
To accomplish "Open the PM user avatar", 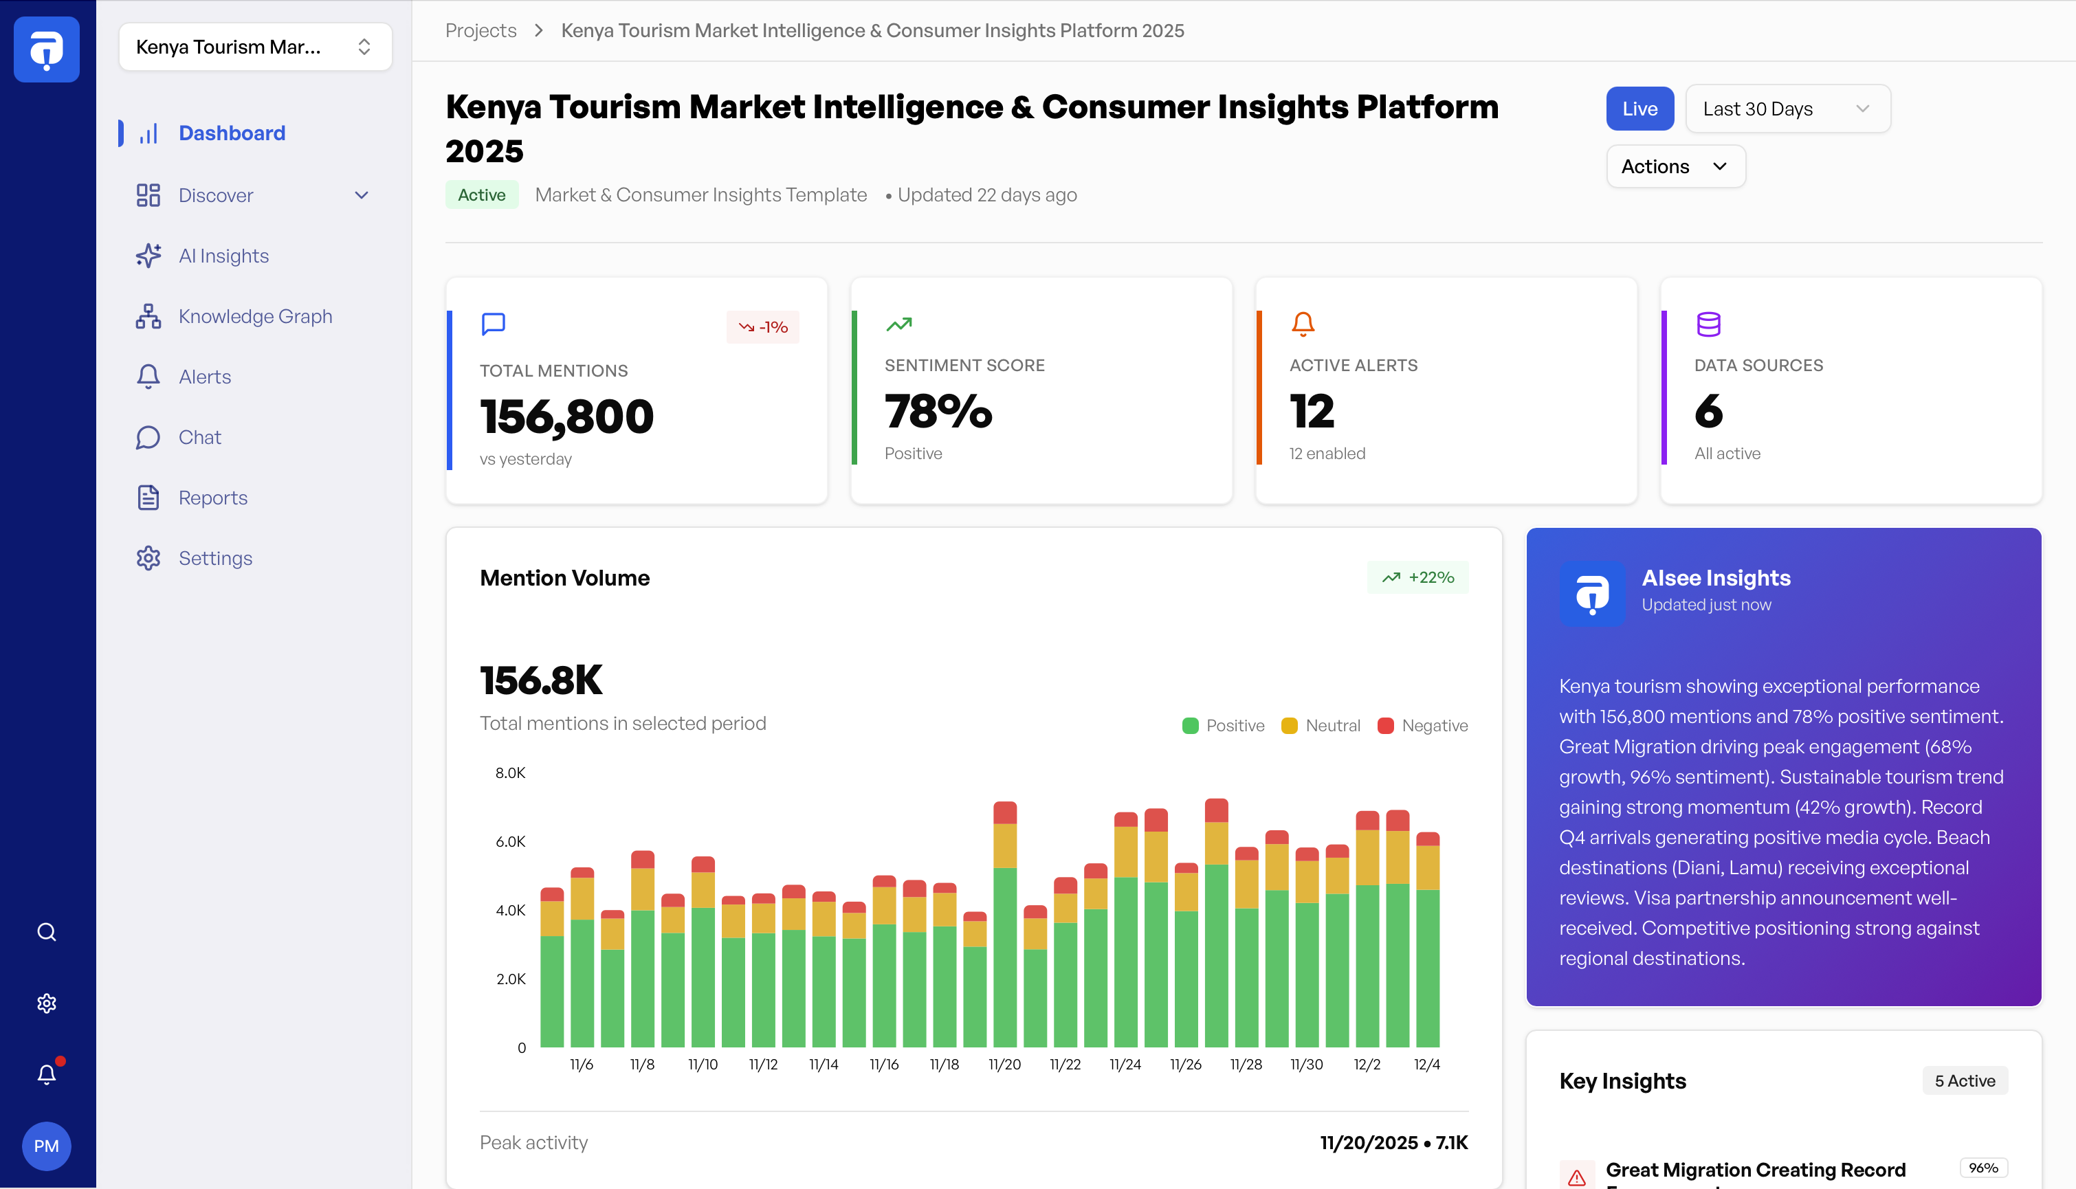I will click(47, 1146).
